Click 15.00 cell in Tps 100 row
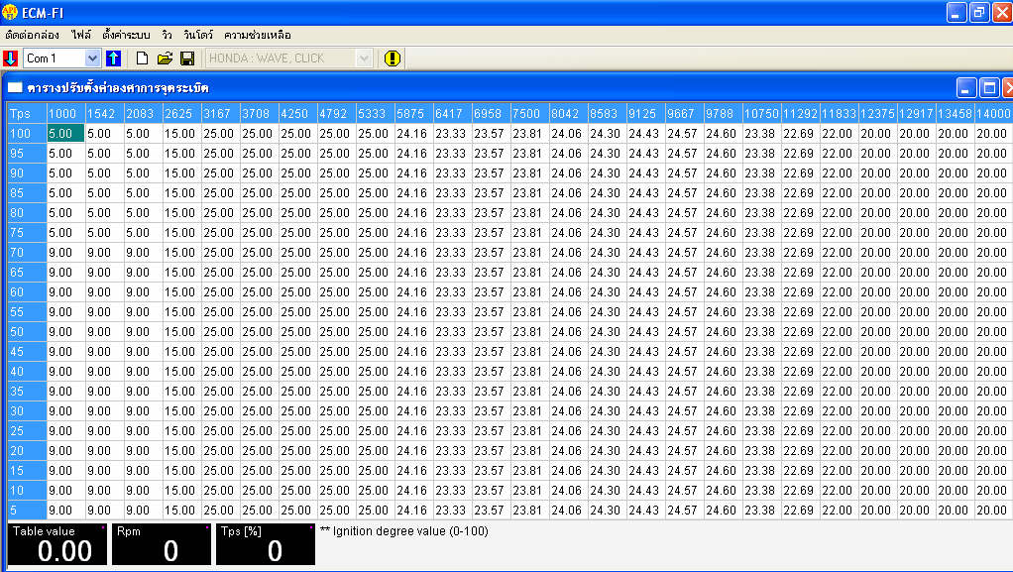The image size is (1013, 572). (181, 133)
